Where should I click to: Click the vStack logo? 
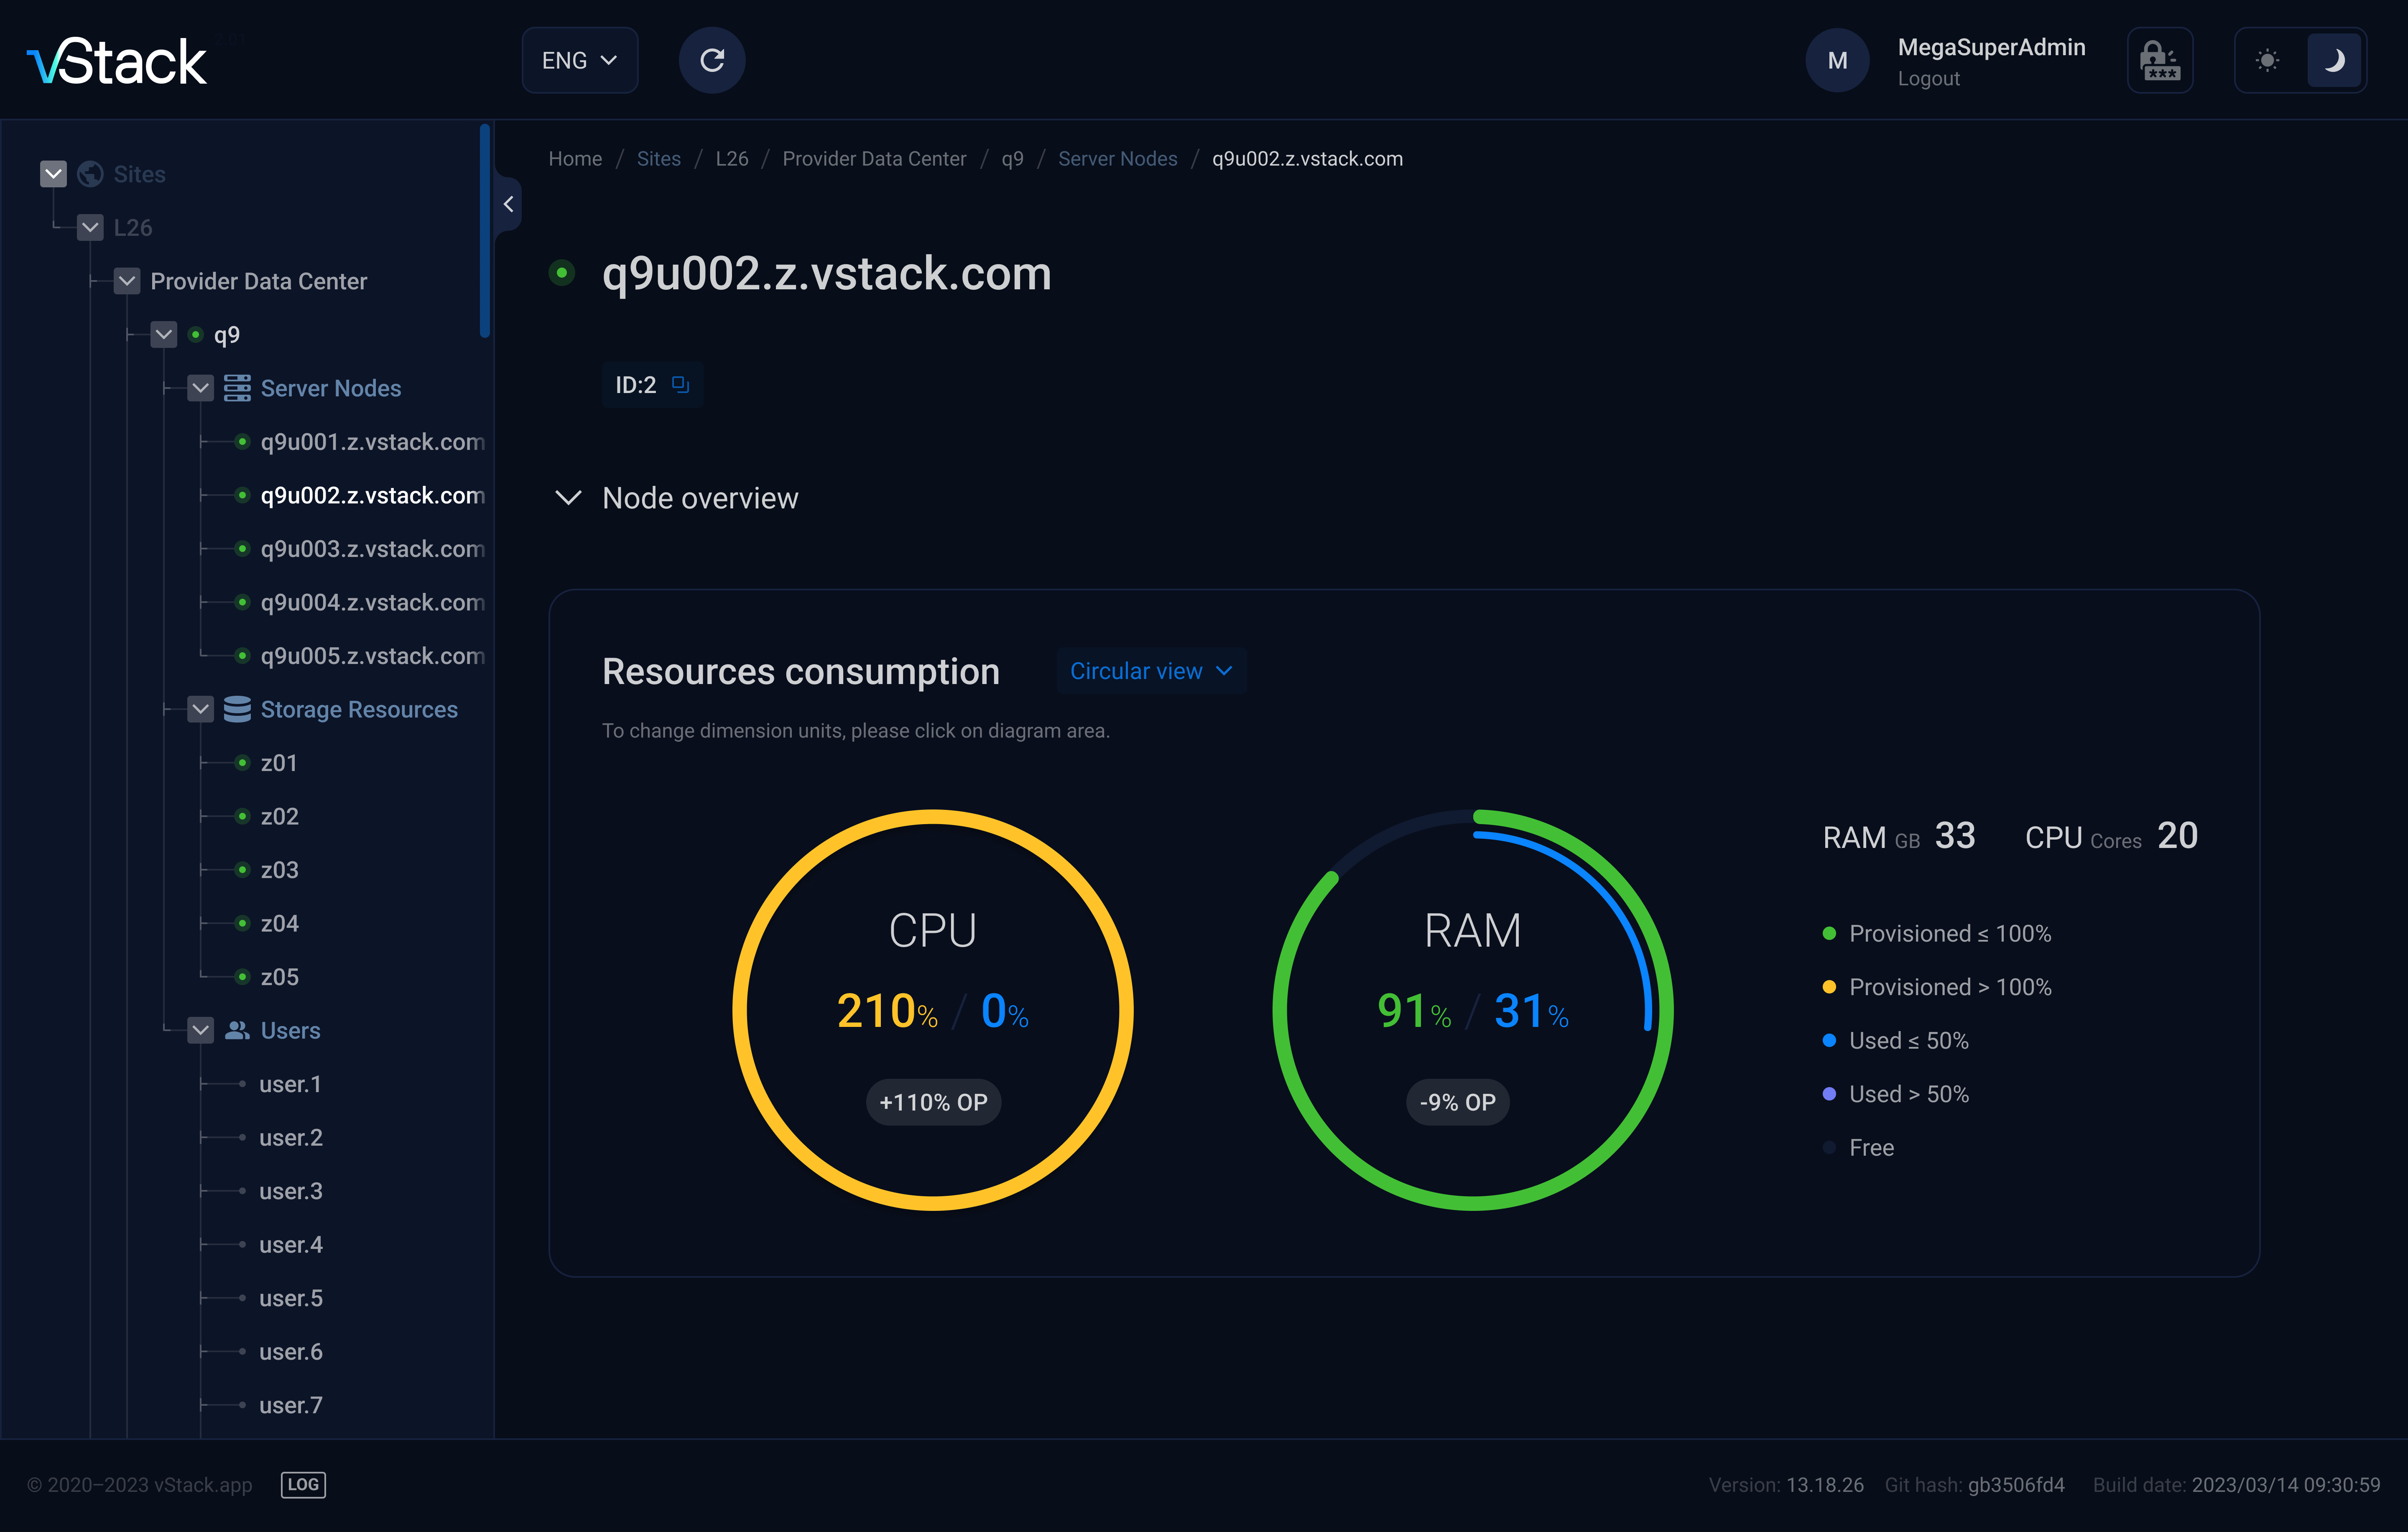[117, 61]
